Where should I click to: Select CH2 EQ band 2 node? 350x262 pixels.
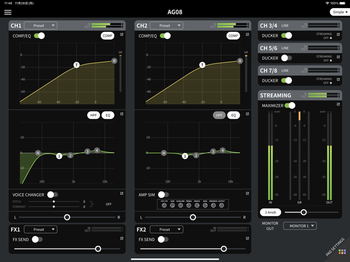coord(196,155)
